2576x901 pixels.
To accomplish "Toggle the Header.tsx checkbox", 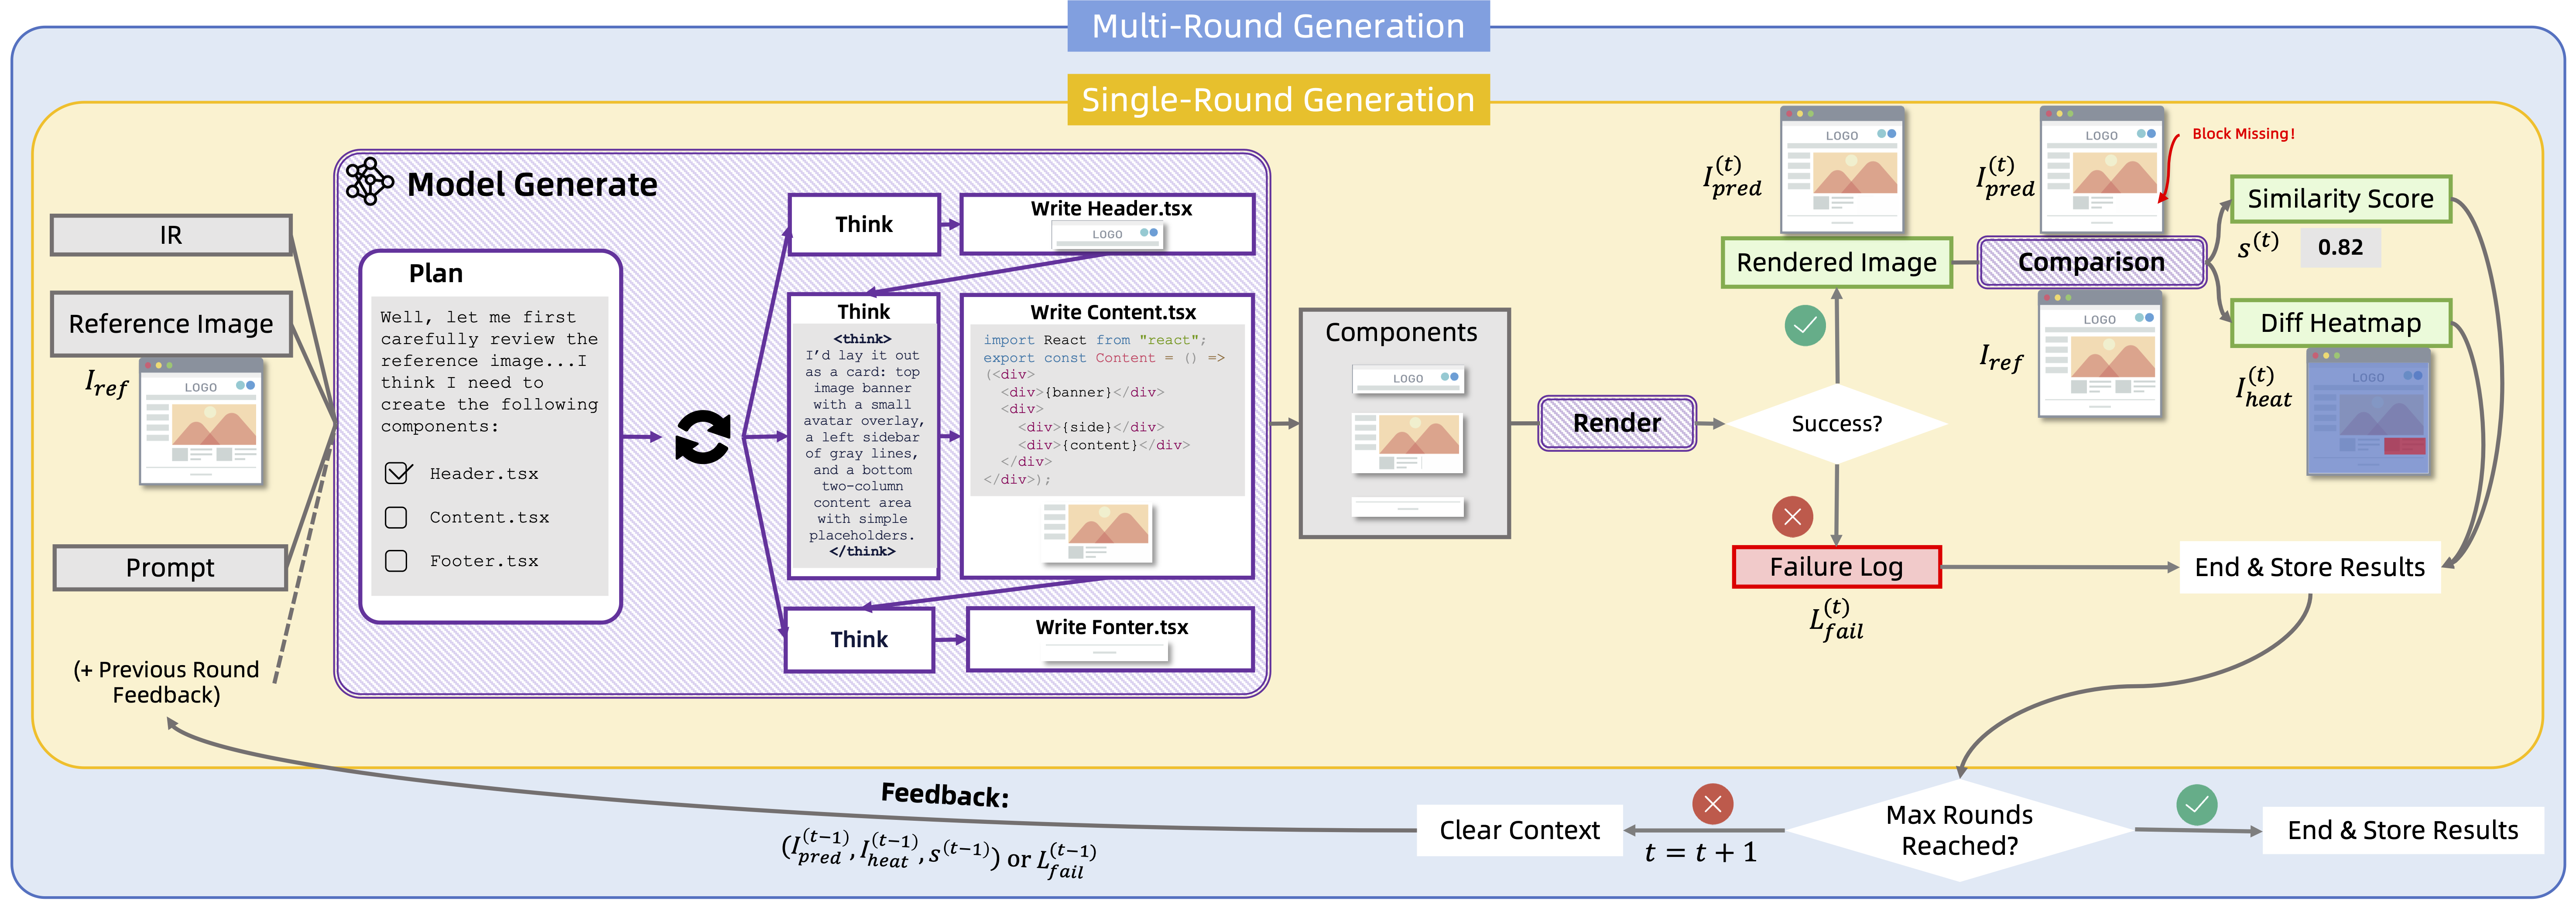I will point(398,473).
